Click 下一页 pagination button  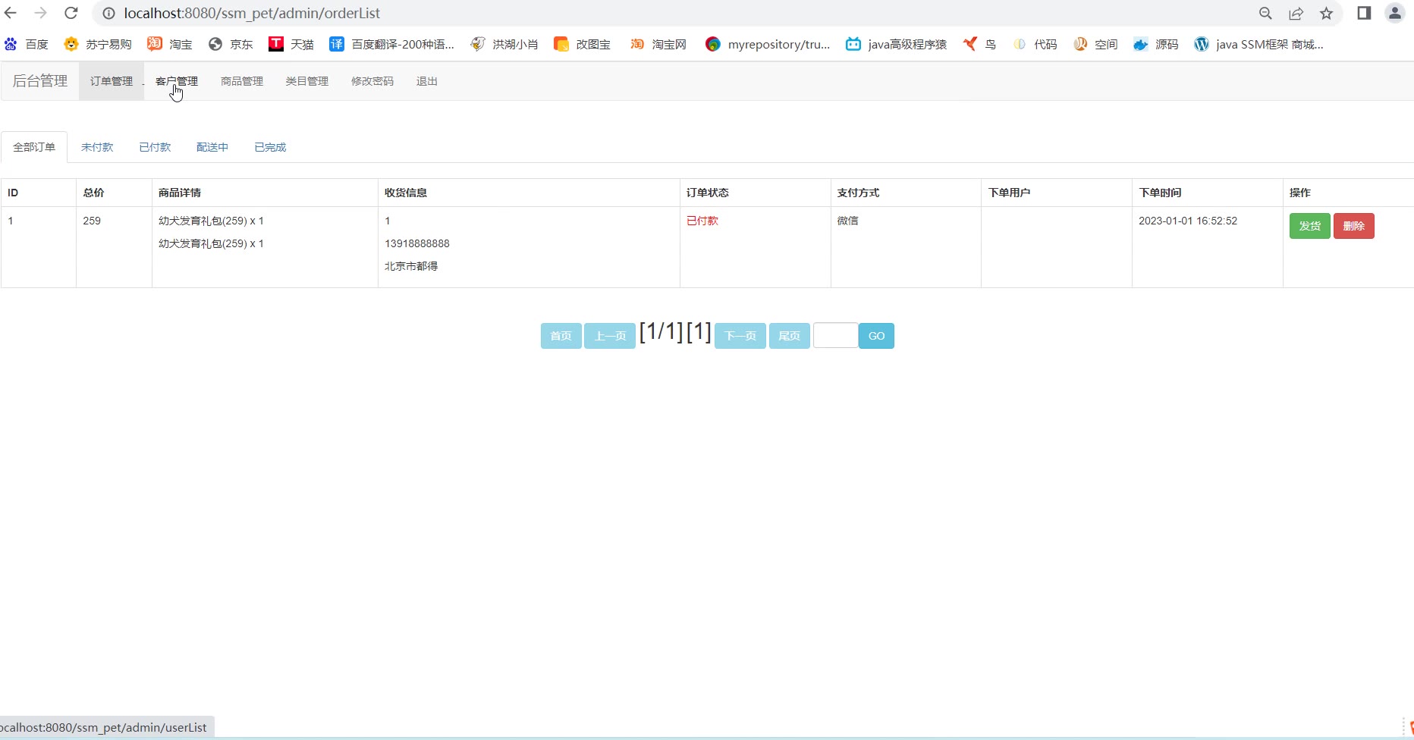(x=740, y=336)
